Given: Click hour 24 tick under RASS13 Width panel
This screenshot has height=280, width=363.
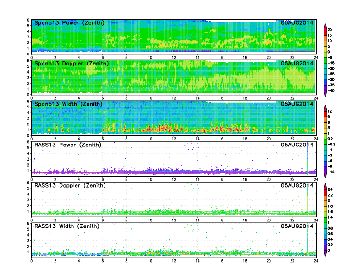Looking at the screenshot, I should (316, 261).
